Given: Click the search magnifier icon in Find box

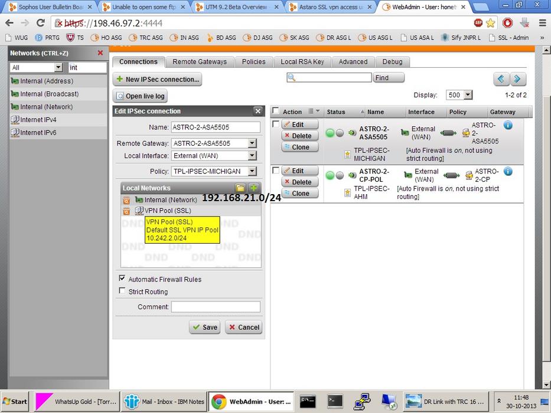Looking at the screenshot, I should [x=292, y=78].
